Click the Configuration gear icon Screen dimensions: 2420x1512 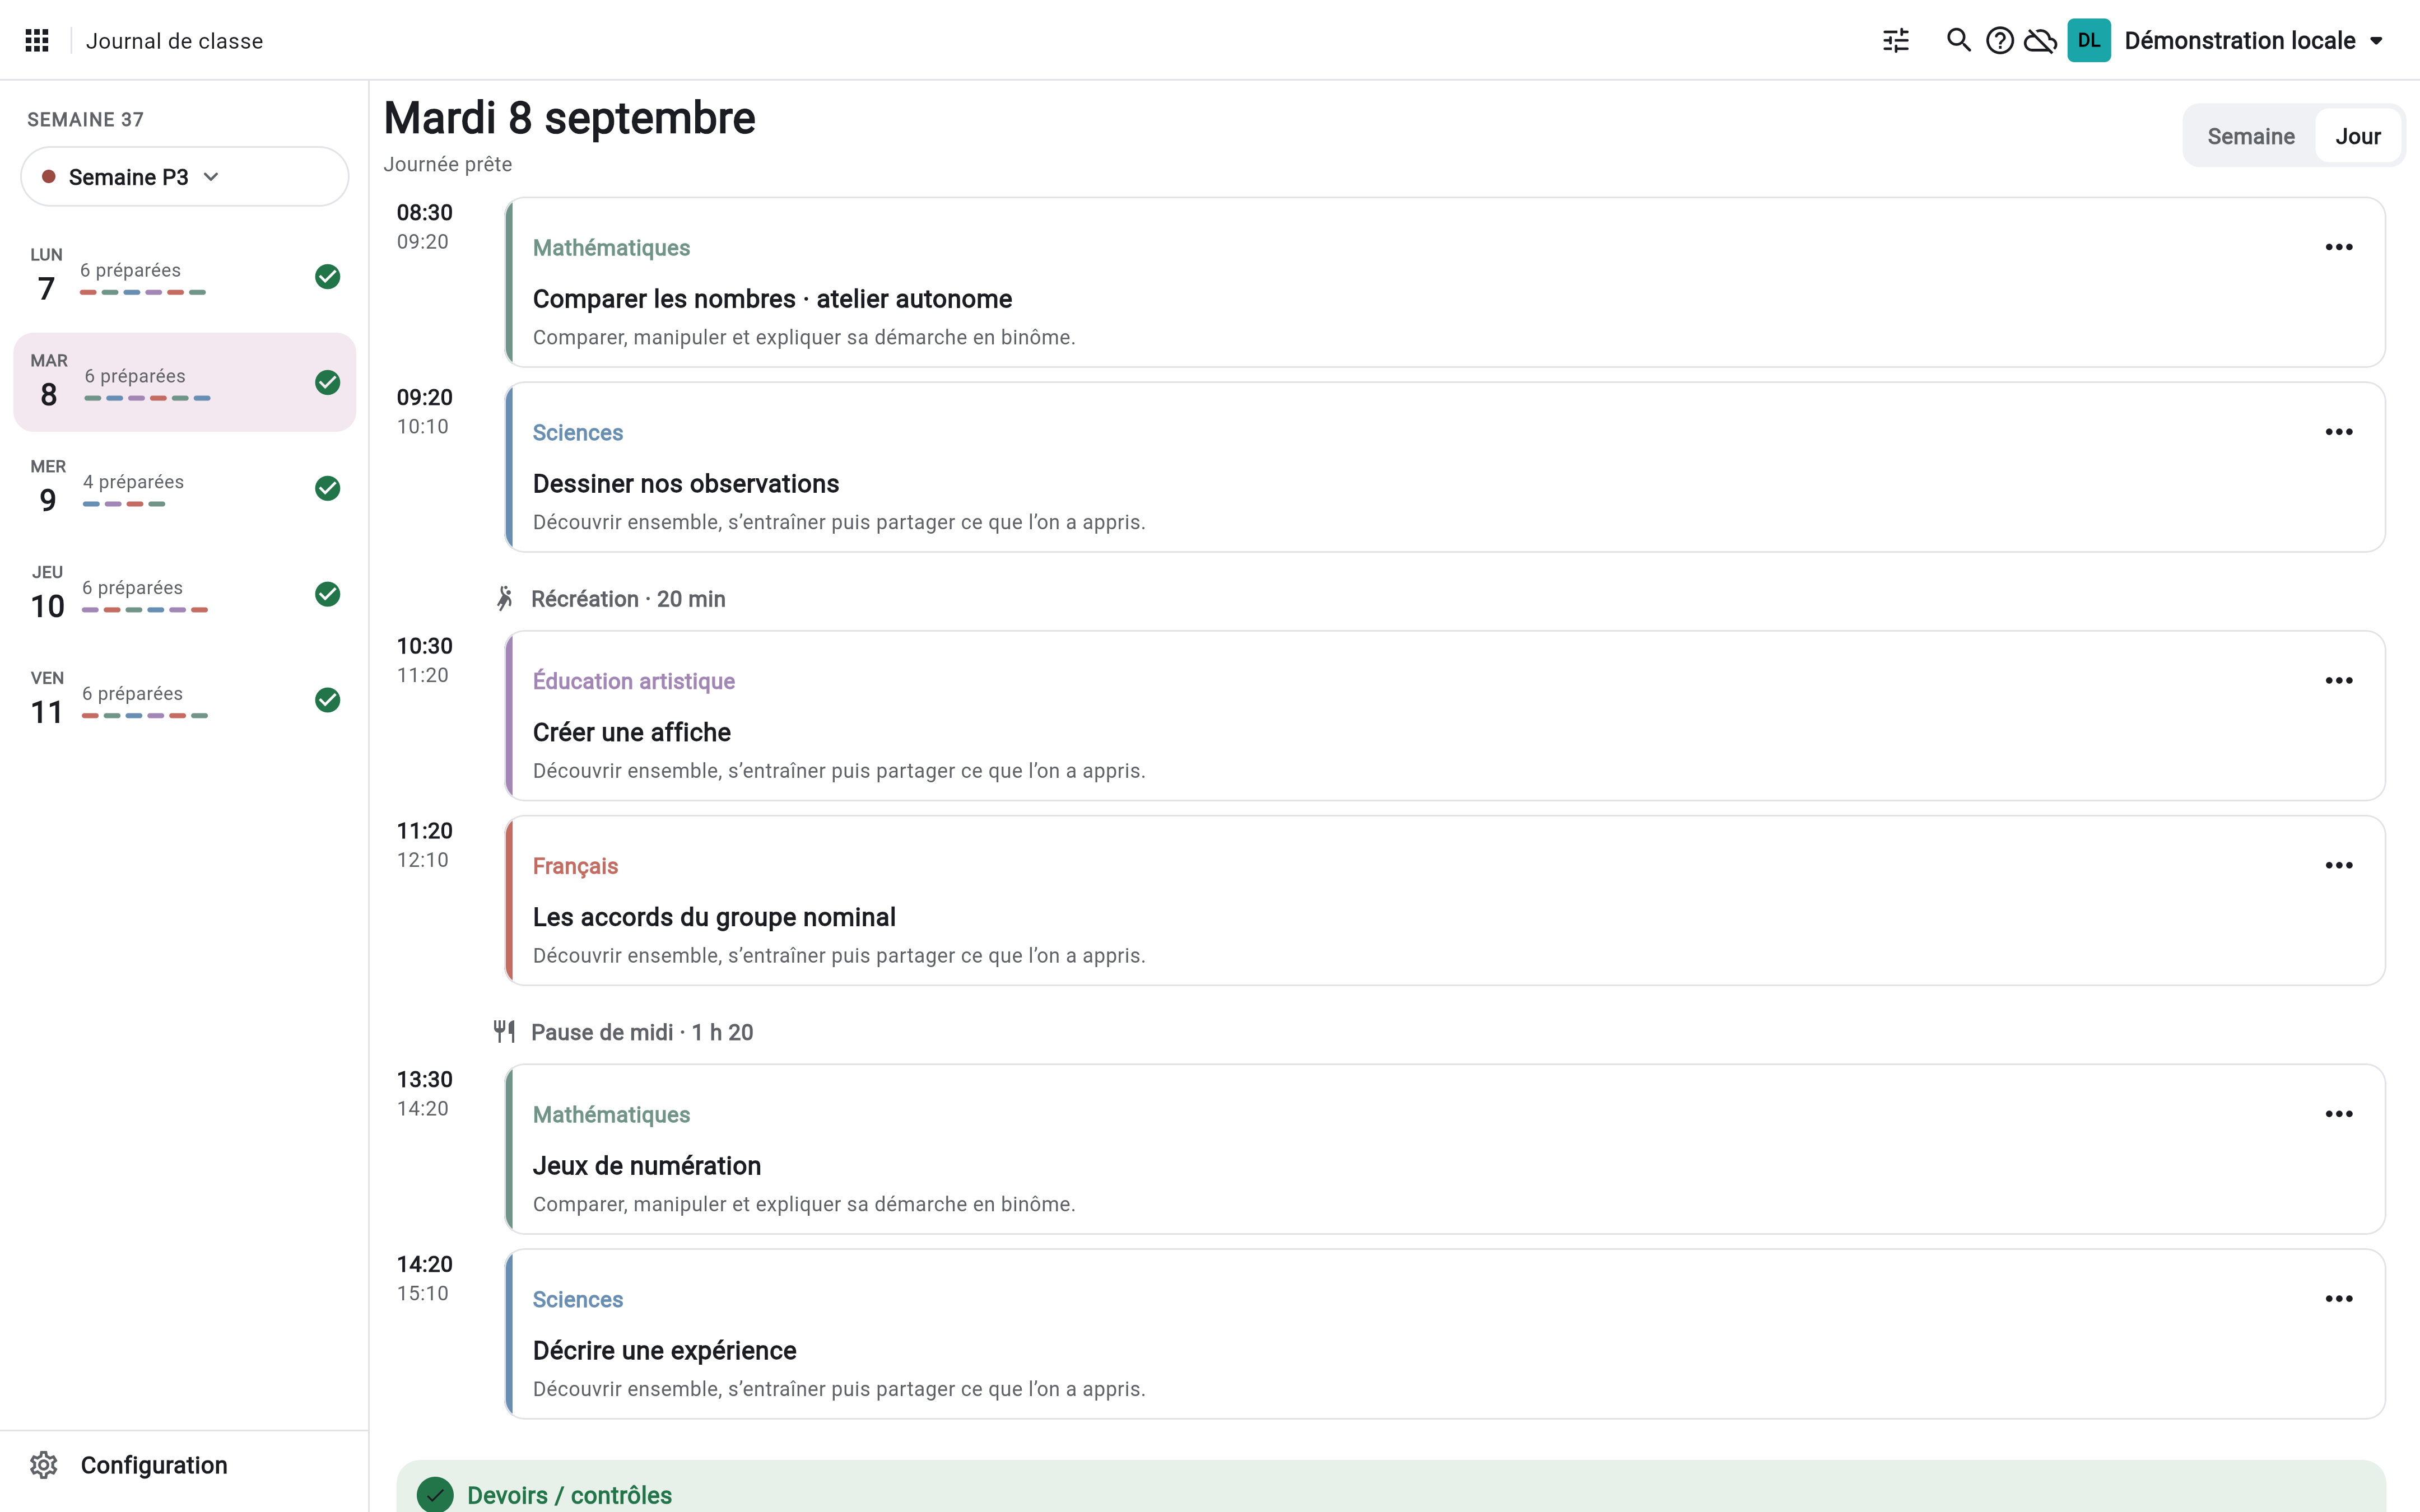tap(43, 1465)
